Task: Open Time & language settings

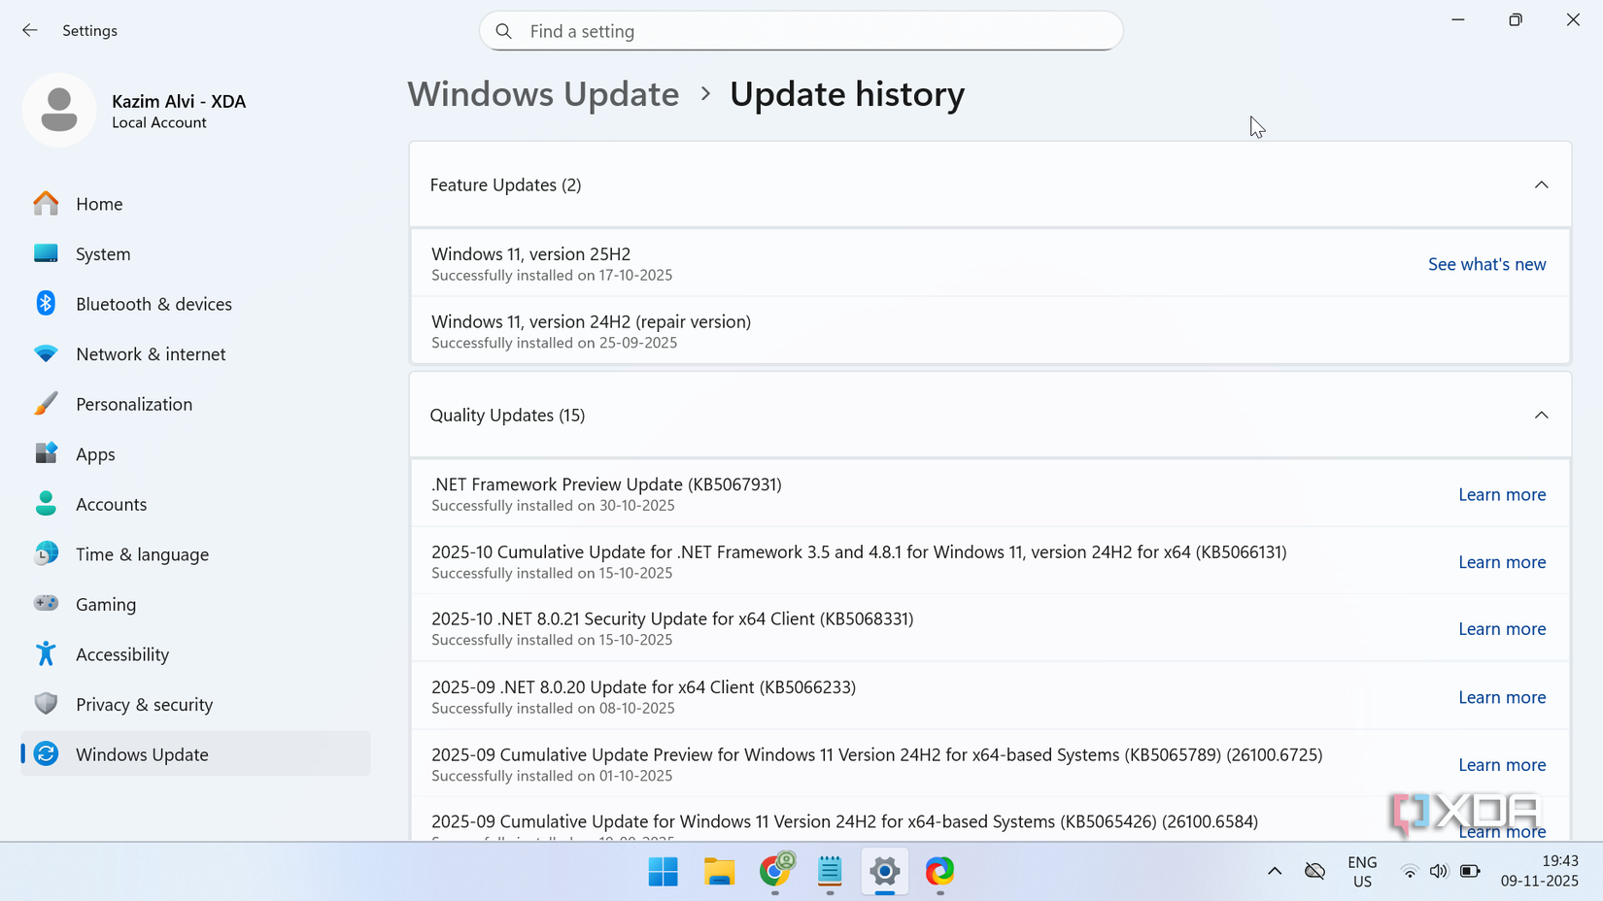Action: [x=142, y=553]
